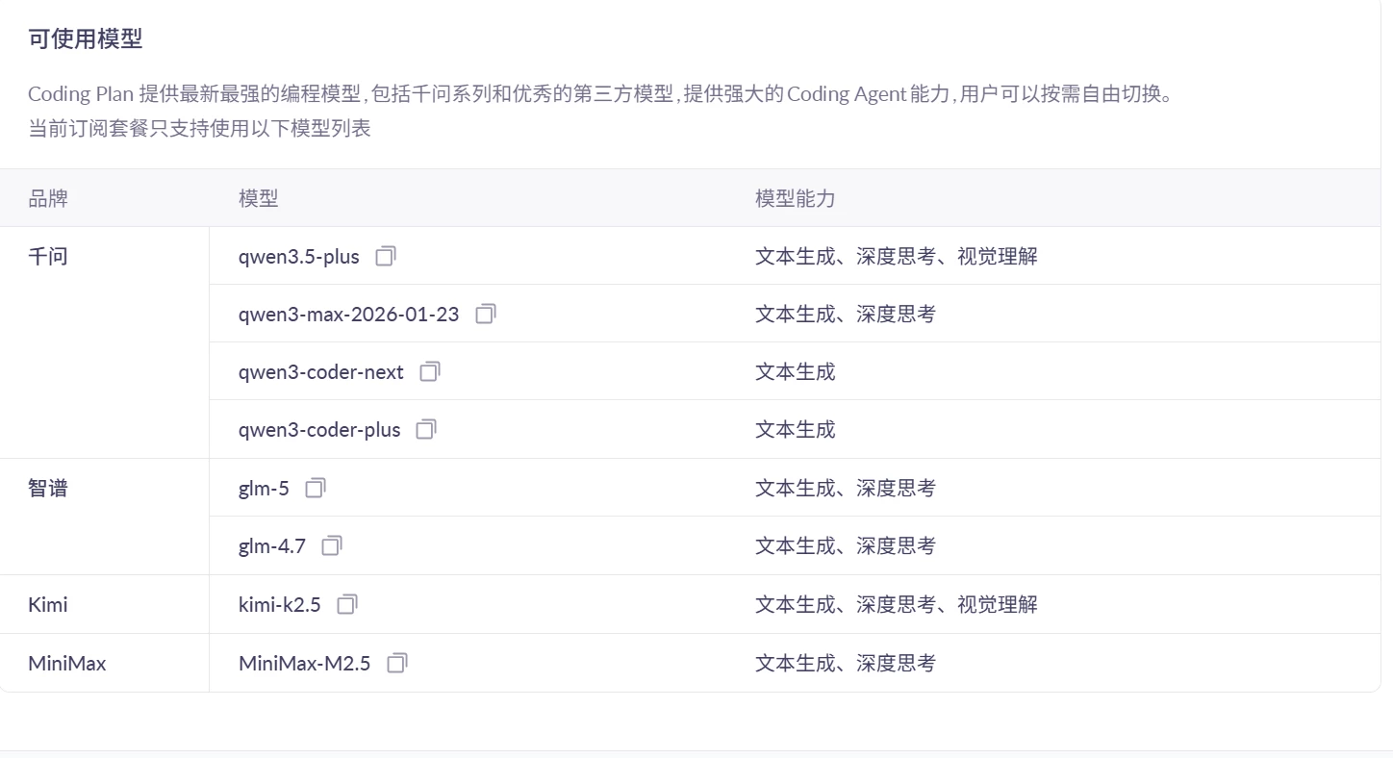Copy the kimi-k2.5 model name

347,604
